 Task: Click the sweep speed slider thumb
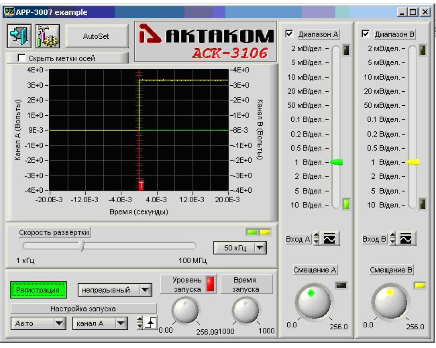82,246
